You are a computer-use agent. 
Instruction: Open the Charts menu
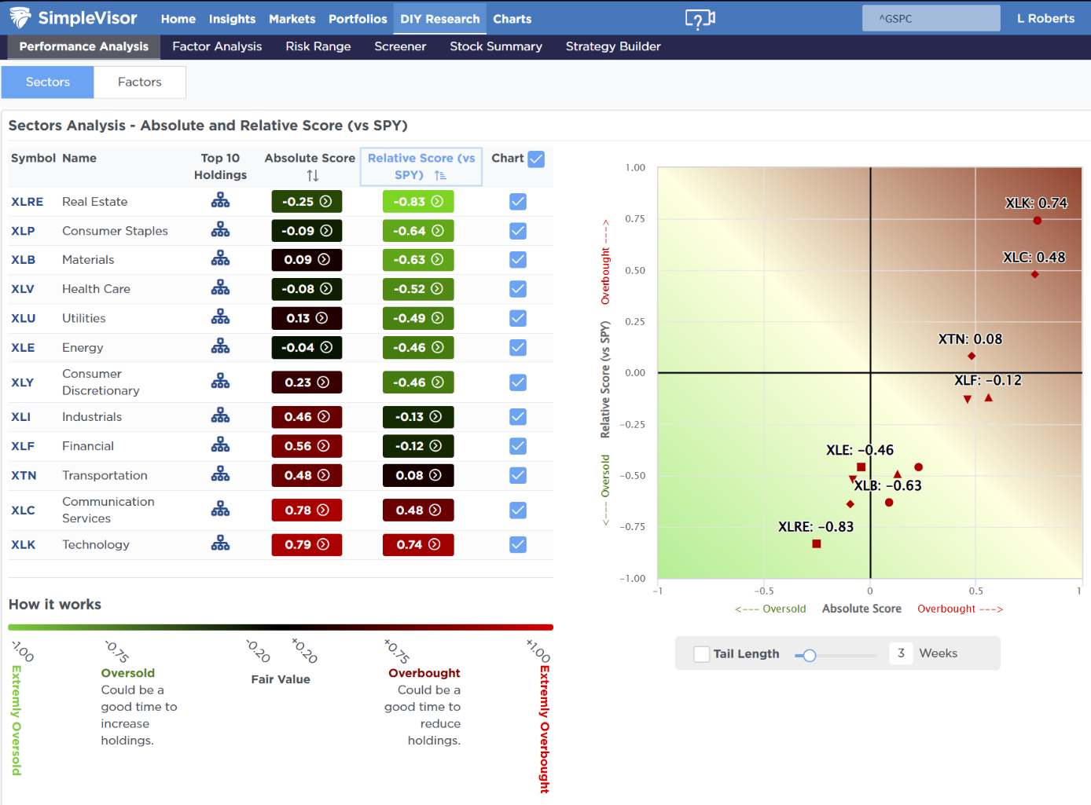pyautogui.click(x=512, y=19)
